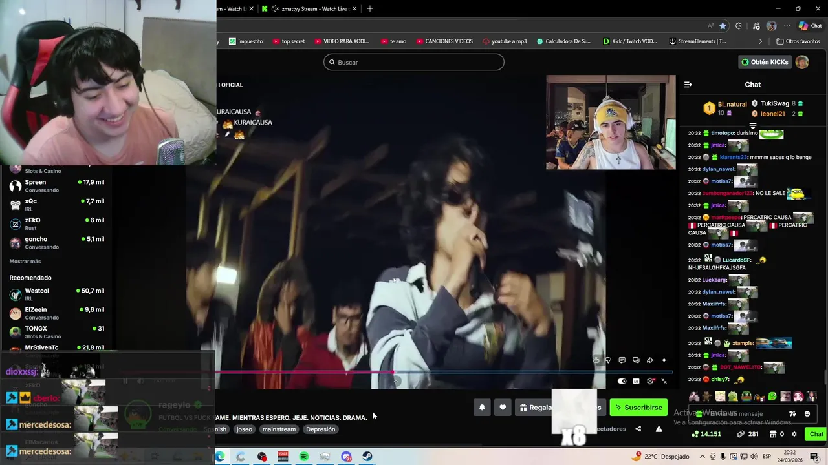The width and height of the screenshot is (828, 465).
Task: Open the share stream icon
Action: tap(638, 429)
